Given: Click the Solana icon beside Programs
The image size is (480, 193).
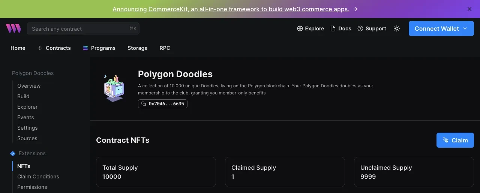Looking at the screenshot, I should pos(85,48).
